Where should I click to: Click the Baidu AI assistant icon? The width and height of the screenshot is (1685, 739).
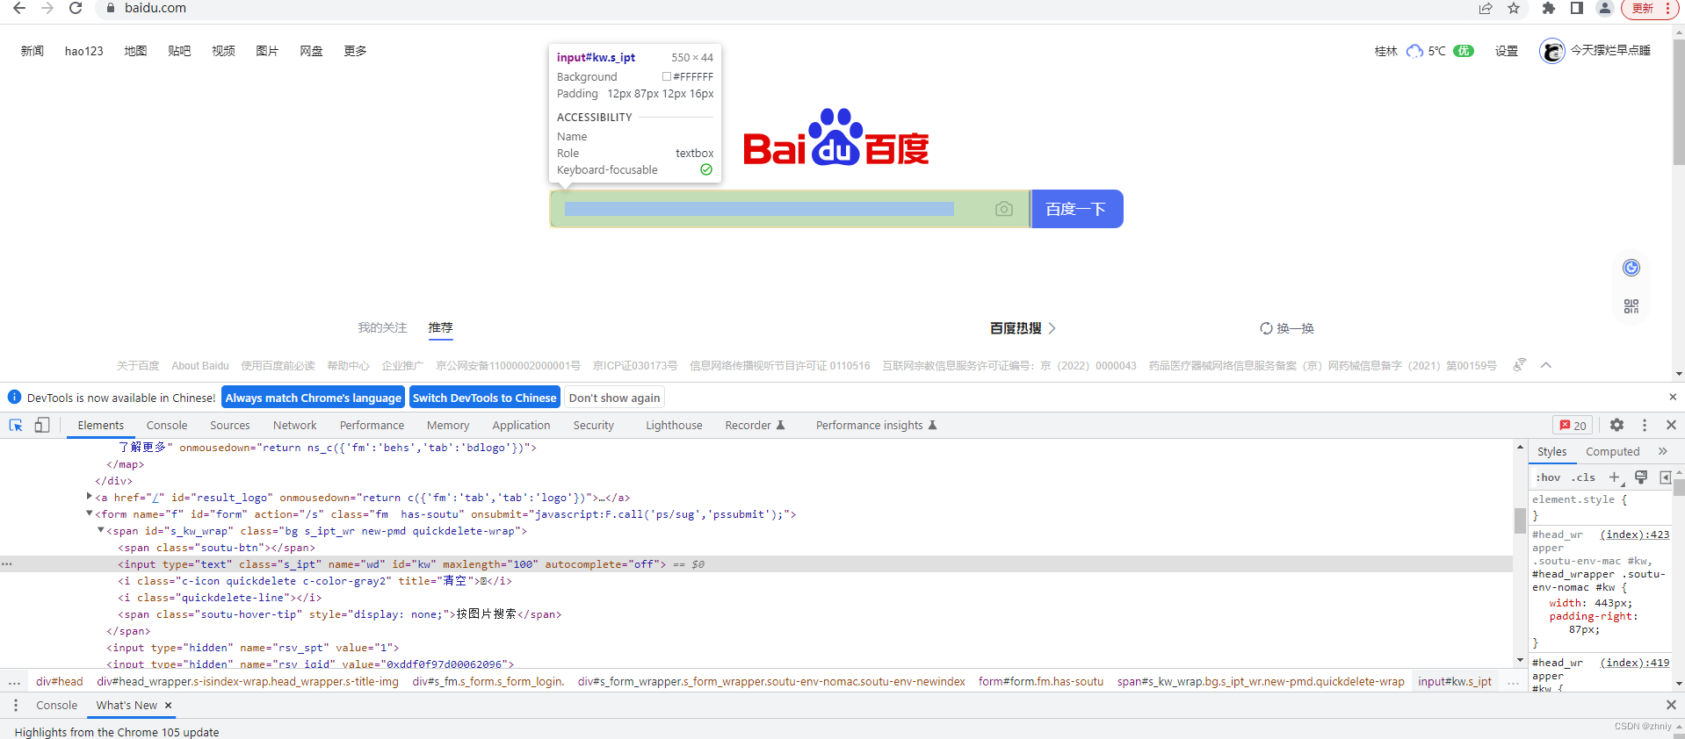click(x=1631, y=268)
